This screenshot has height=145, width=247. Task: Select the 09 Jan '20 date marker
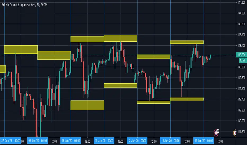70,141
